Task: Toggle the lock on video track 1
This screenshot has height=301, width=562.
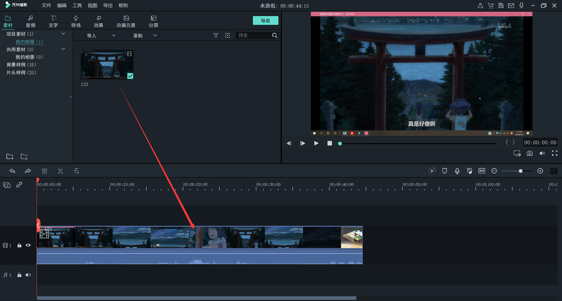Action: click(x=19, y=245)
